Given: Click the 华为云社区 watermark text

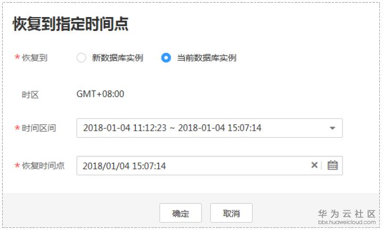Looking at the screenshot, I should 347,213.
